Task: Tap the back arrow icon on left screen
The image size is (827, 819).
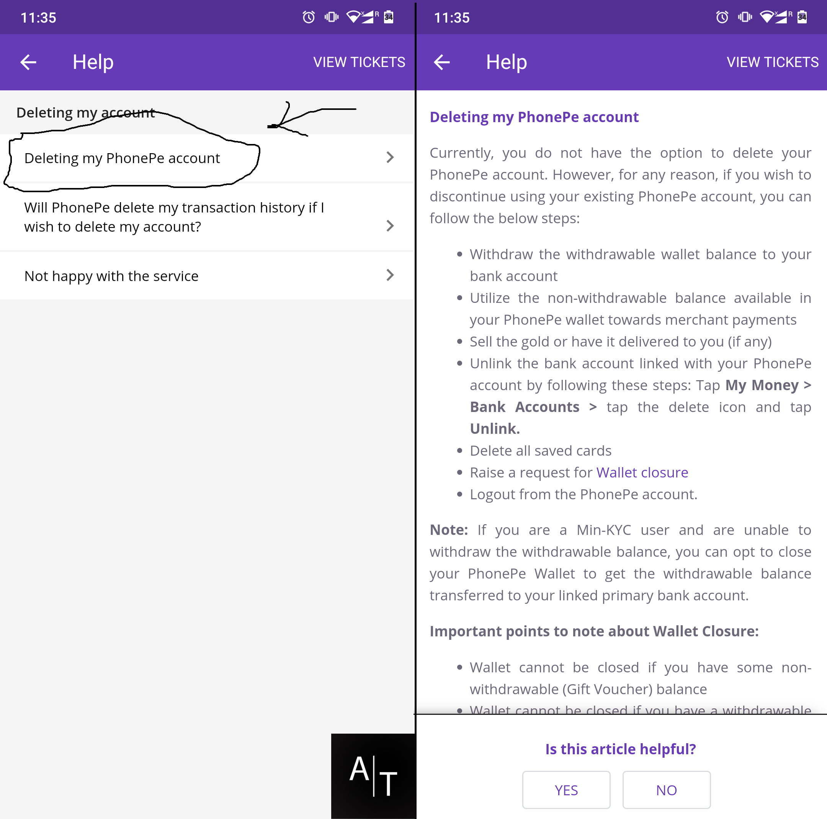Action: click(x=31, y=62)
